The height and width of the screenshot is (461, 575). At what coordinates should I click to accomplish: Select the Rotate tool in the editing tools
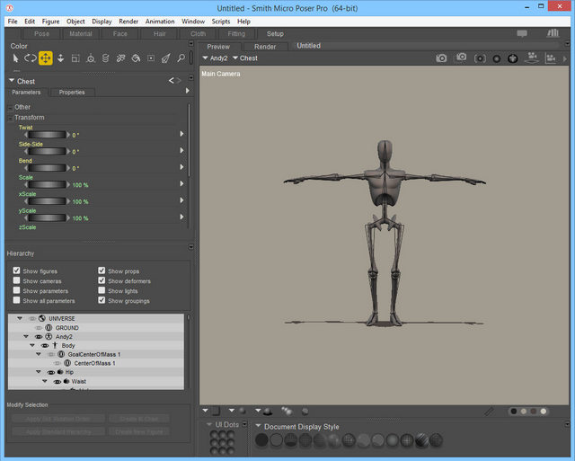[x=30, y=58]
